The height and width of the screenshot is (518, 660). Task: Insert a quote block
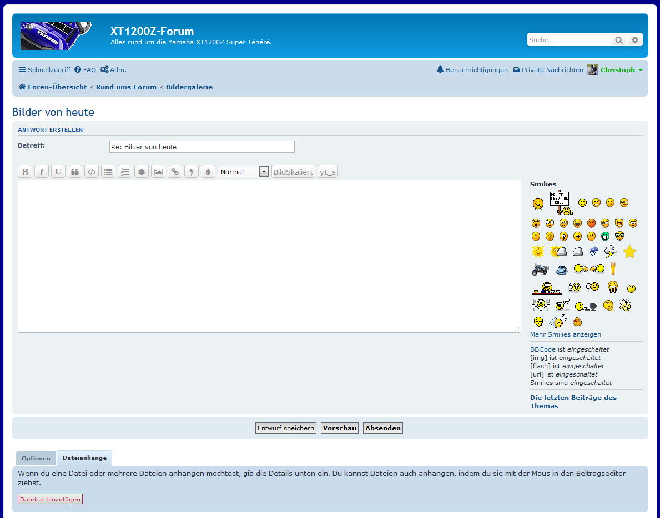point(75,172)
